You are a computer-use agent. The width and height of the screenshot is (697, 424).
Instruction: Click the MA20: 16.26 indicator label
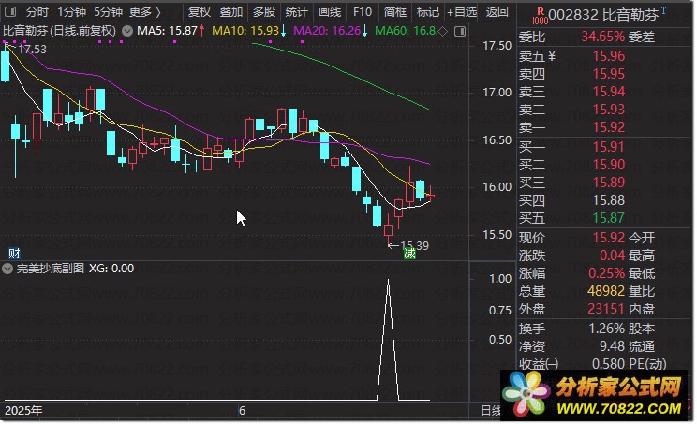pyautogui.click(x=327, y=31)
